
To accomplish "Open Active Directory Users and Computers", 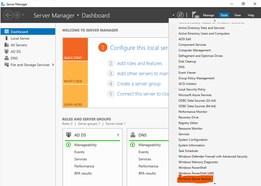I will tap(204, 33).
